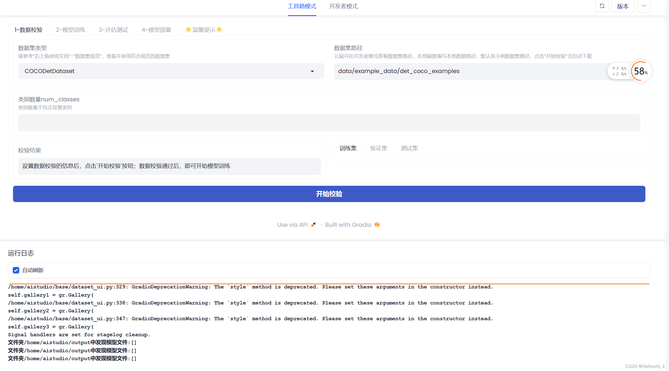
Task: Open the 数据集类型 combo box
Action: tap(163, 71)
